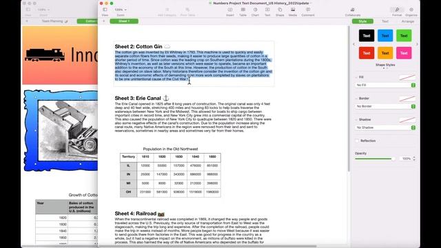Apply the pink Text shape style
441x248 pixels.
(404, 53)
